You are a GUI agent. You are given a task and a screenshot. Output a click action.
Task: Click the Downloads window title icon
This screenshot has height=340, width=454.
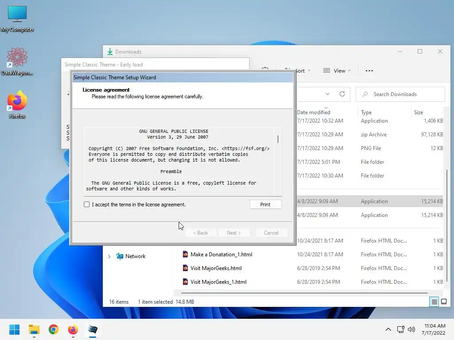coord(110,51)
